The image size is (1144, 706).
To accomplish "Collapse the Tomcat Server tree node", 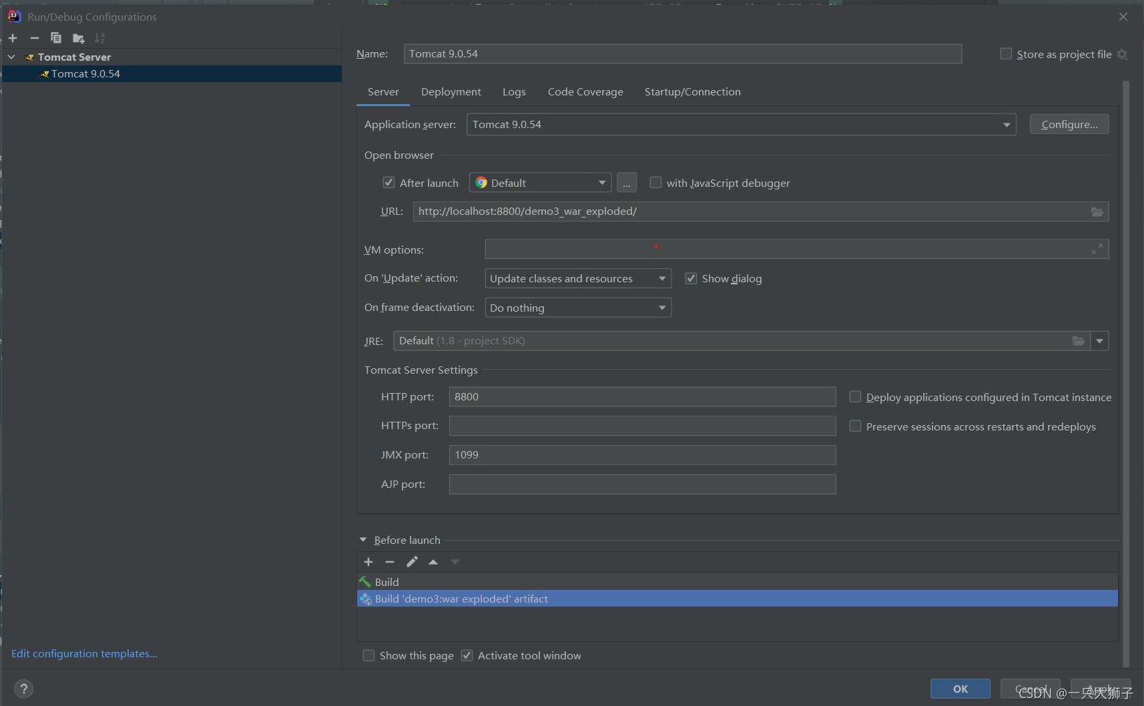I will tap(11, 57).
